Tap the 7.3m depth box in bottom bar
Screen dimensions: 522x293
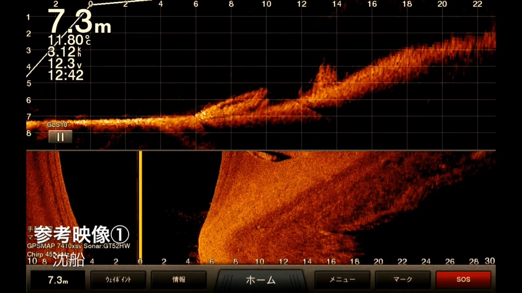pyautogui.click(x=58, y=280)
